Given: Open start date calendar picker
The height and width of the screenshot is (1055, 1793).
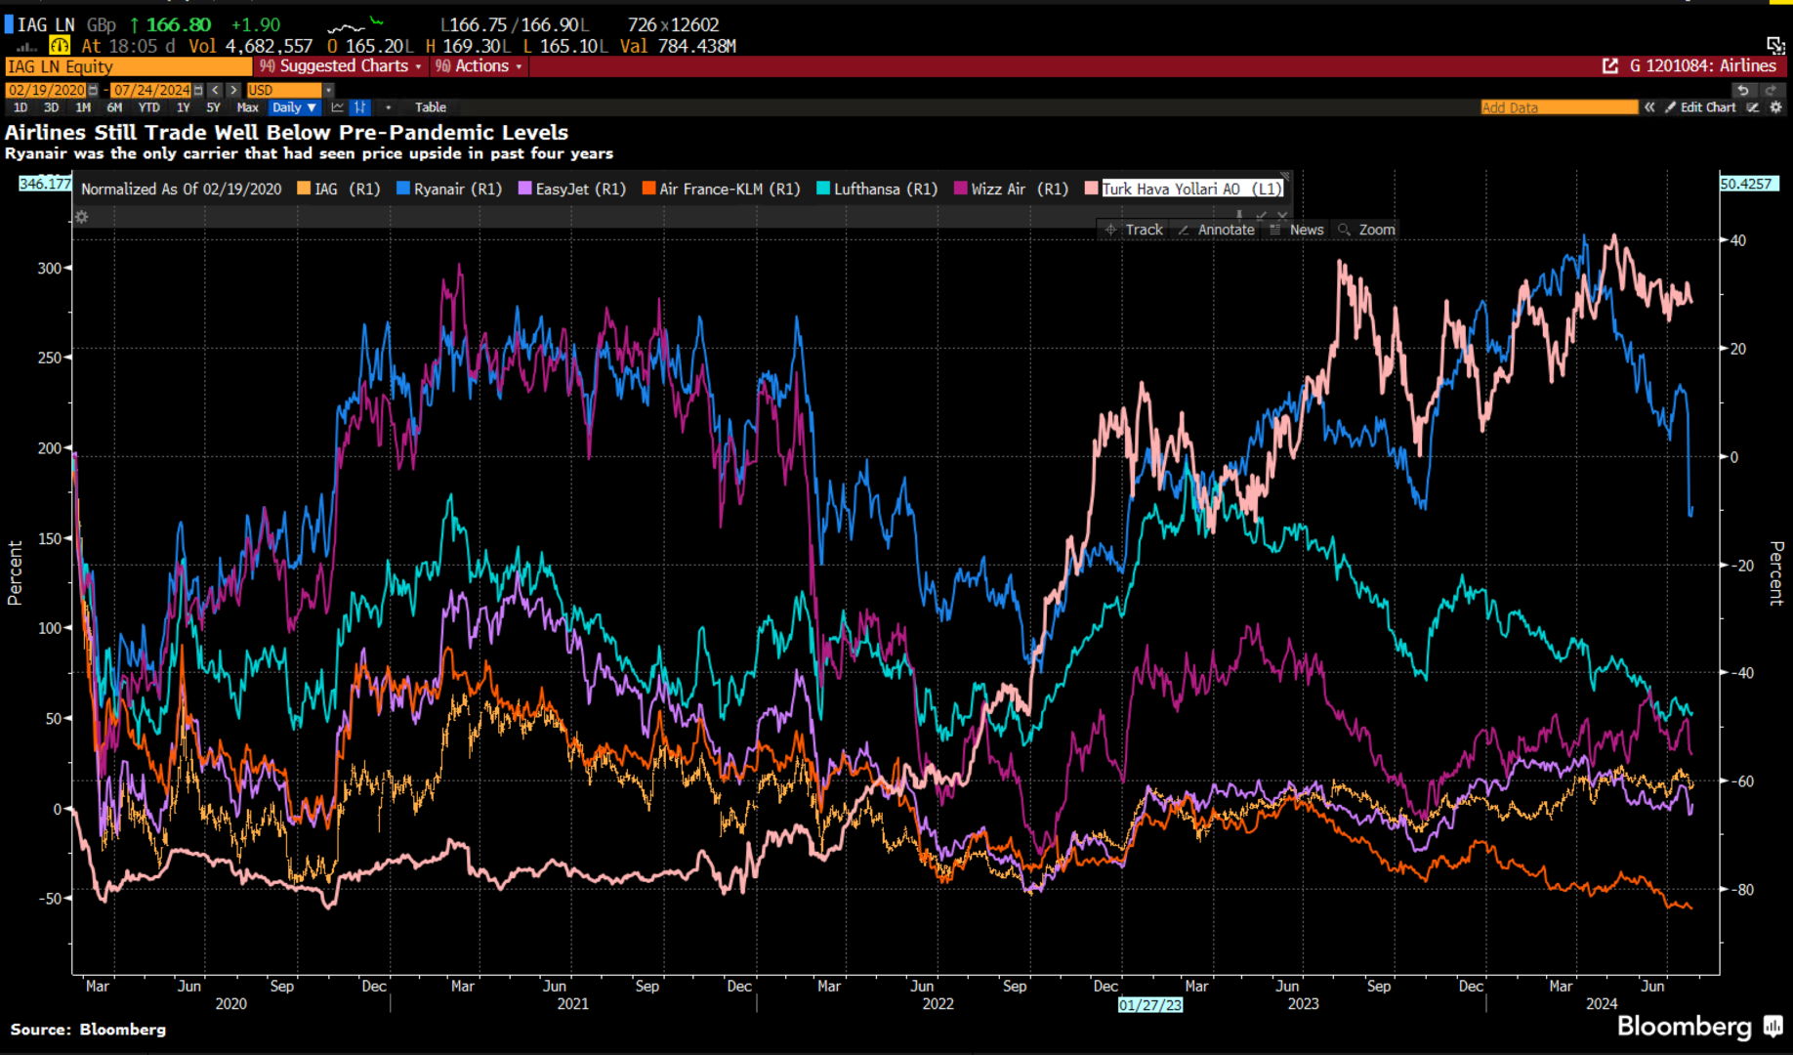Looking at the screenshot, I should click(93, 90).
